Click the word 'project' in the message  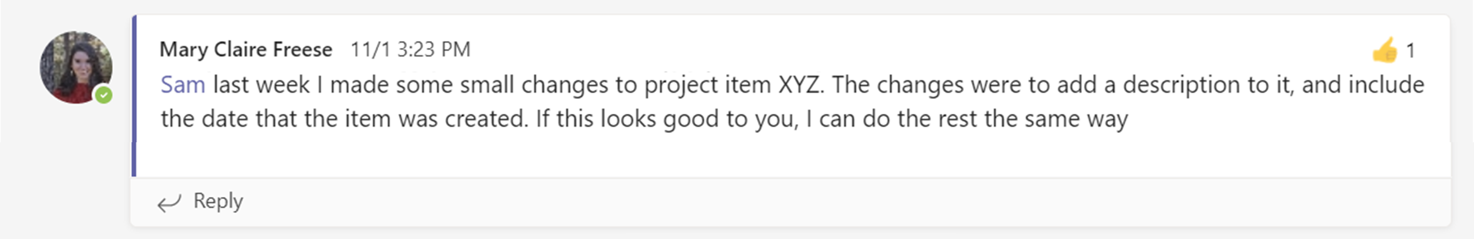coord(681,85)
